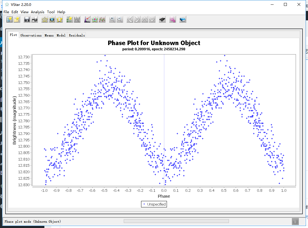Open polynomial fit red-green curves icon
Screen dimensions: 308x228
102,19
